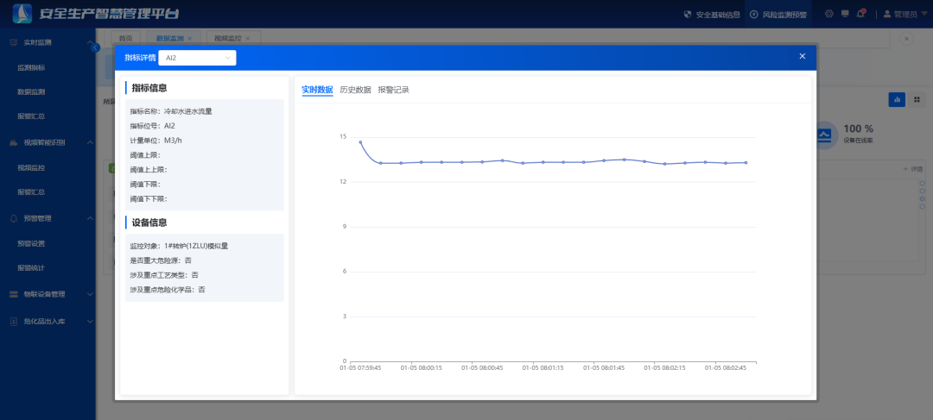Close the 视频监控 tab with its X
The image size is (933, 420).
pos(248,39)
